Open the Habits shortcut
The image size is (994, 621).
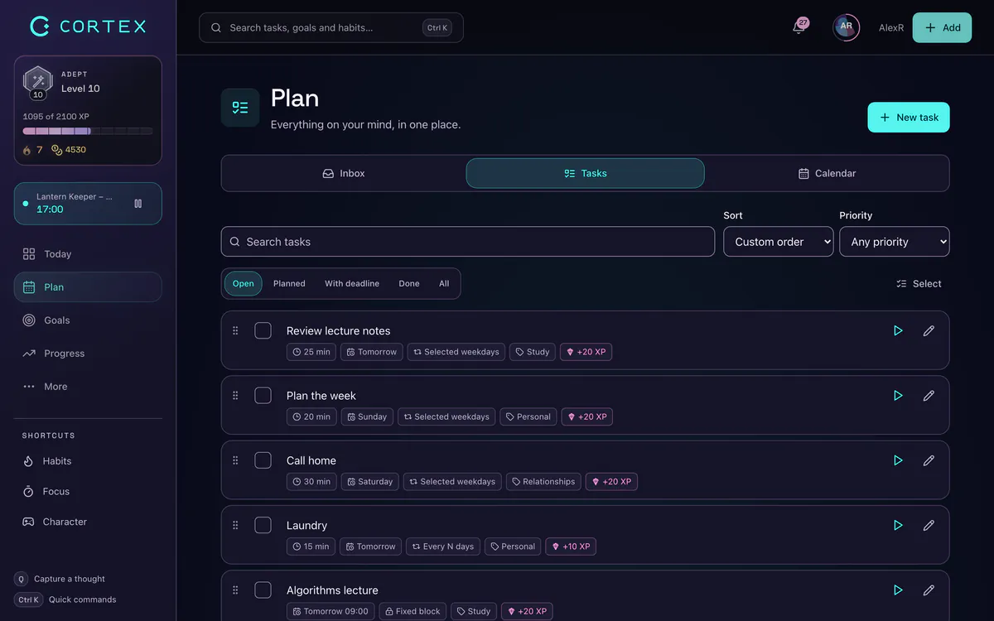[x=88, y=461]
